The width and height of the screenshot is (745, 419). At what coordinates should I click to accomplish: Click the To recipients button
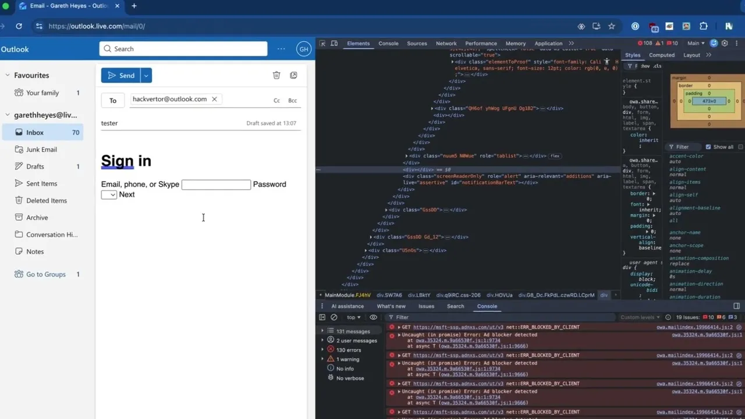113,100
